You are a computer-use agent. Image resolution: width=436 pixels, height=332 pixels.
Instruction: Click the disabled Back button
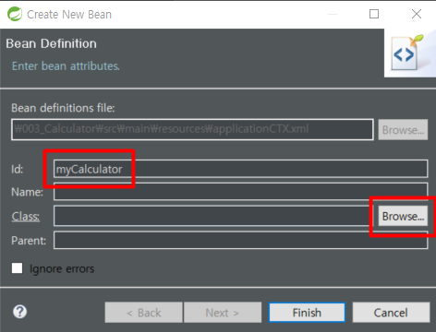tap(144, 313)
